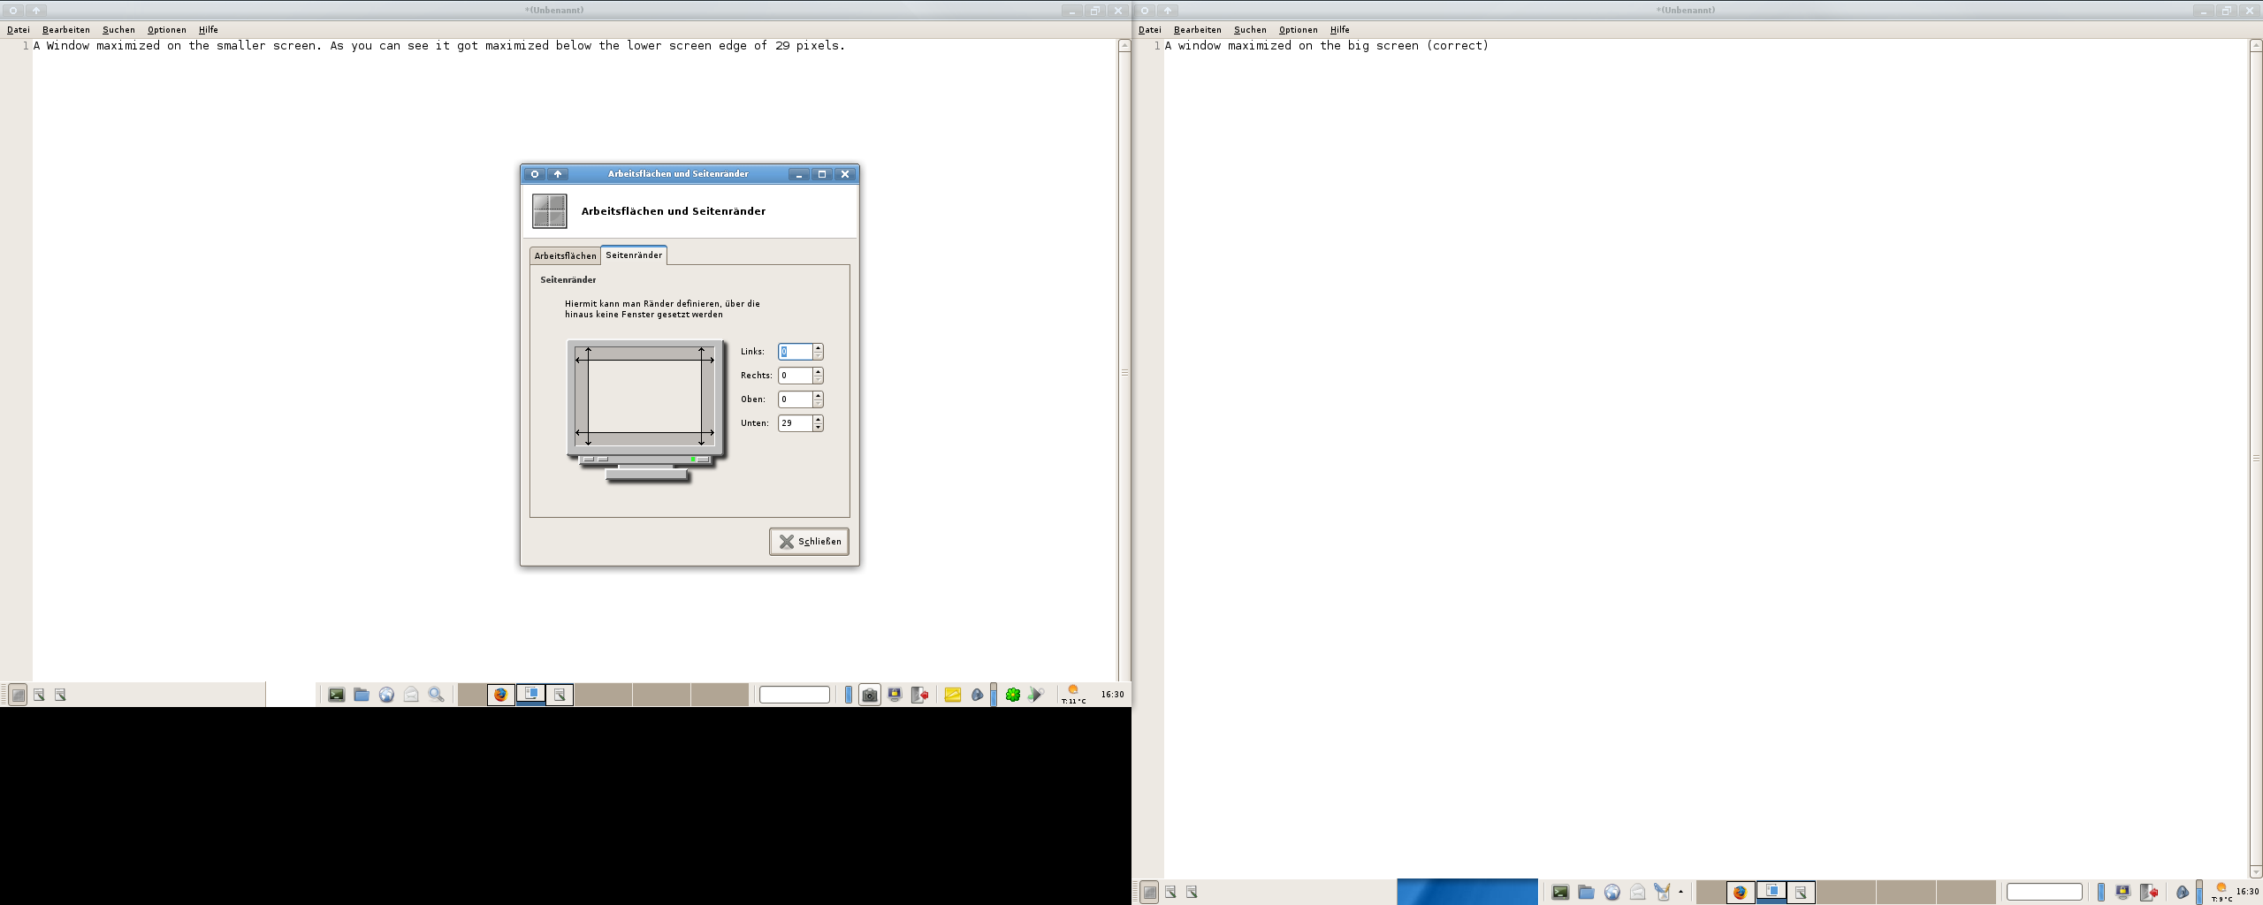
Task: Switch to the Firefox taskbar button on the smaller screen
Action: (x=500, y=695)
